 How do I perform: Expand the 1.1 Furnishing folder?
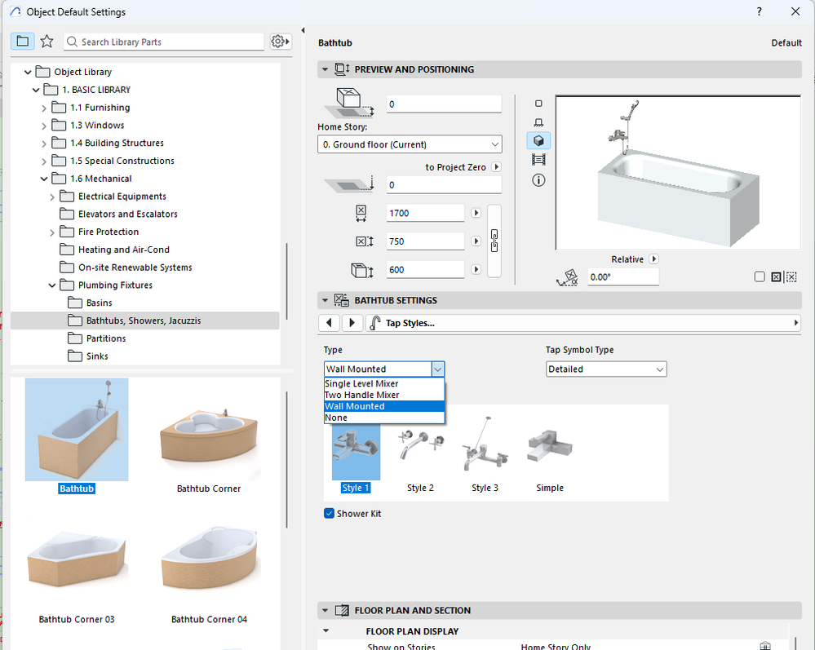point(45,108)
